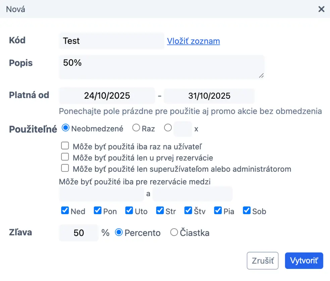Toggle off the Sob day checkbox
Viewport: 330px width, 281px height.
click(x=246, y=210)
